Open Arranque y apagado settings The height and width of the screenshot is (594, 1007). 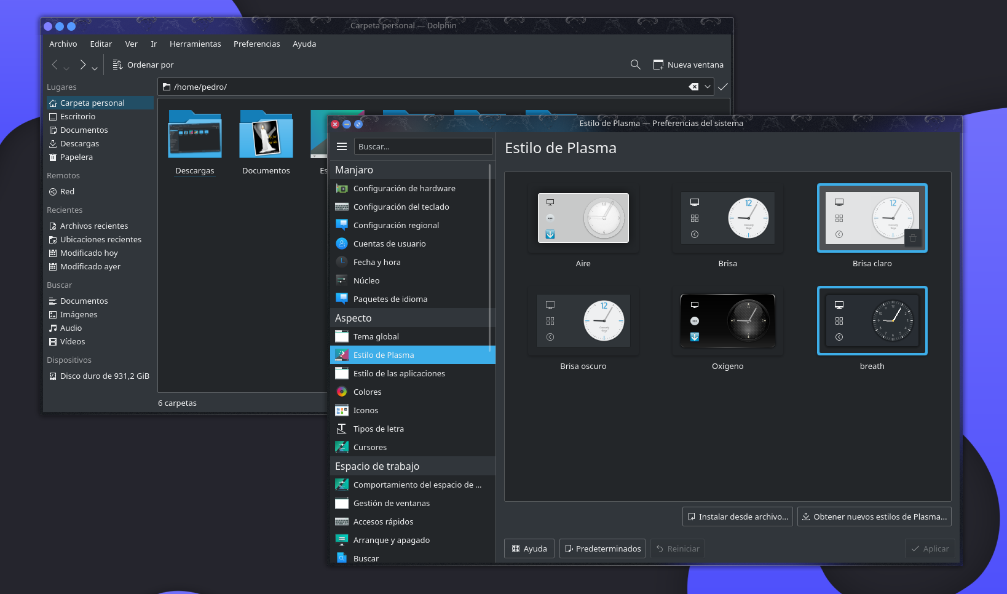tap(413, 540)
